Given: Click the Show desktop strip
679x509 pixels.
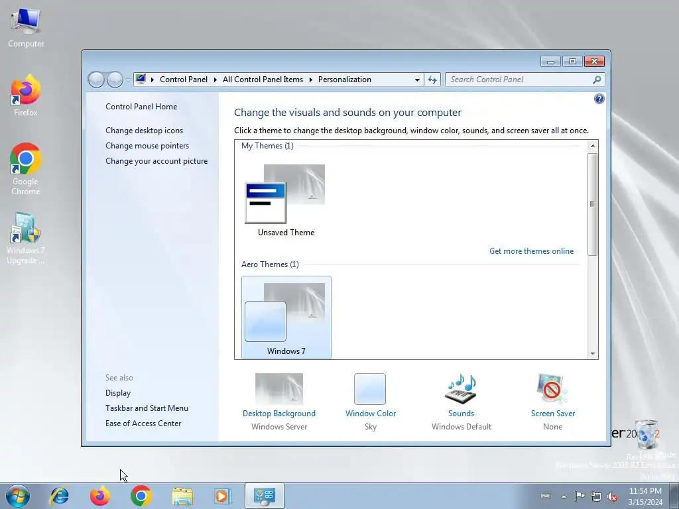Looking at the screenshot, I should point(674,496).
